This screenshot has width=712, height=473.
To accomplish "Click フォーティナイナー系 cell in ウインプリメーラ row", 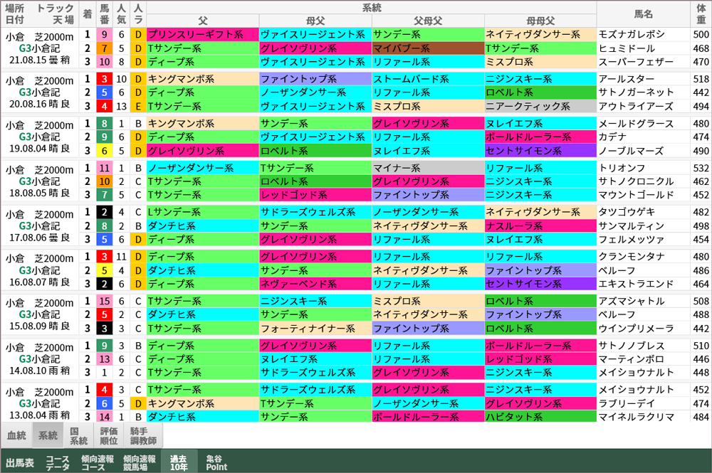I will (x=315, y=329).
